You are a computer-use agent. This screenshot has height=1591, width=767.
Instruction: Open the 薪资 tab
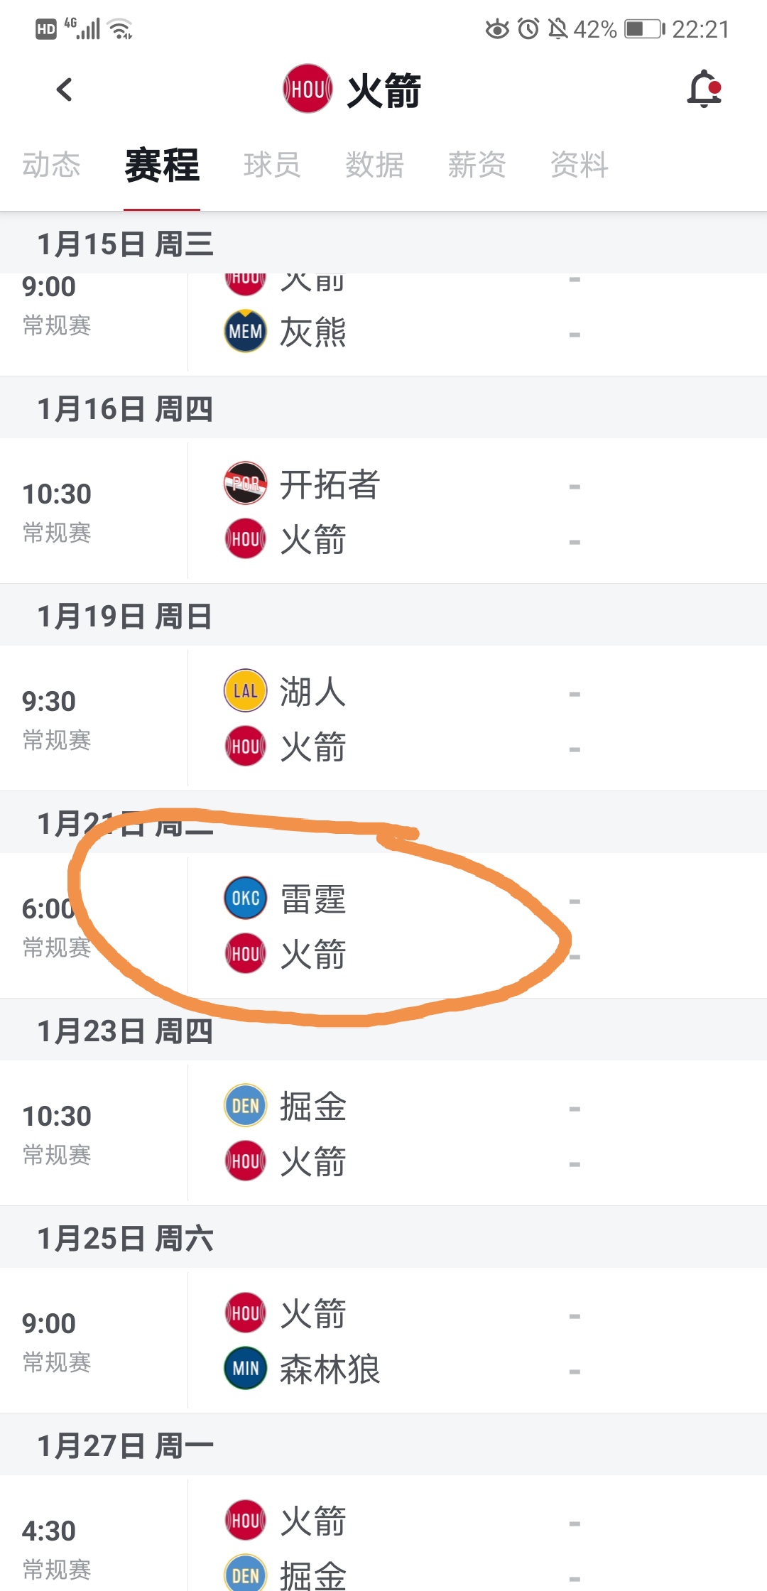point(477,165)
